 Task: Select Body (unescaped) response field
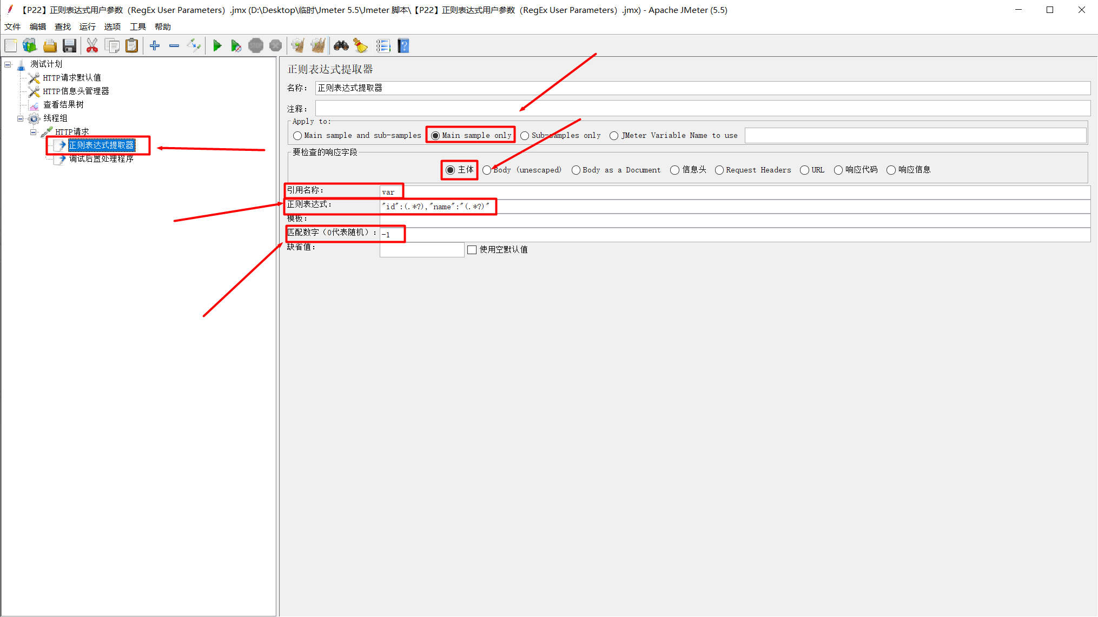click(487, 170)
